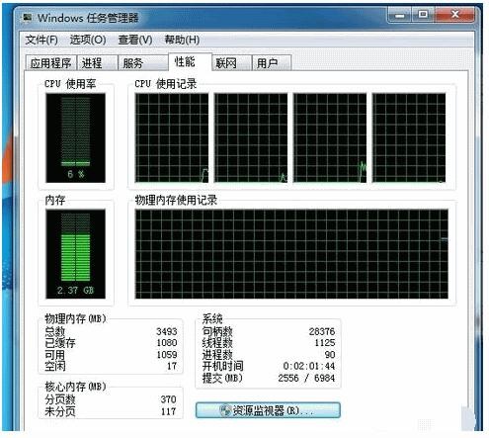Open the 文件(F) menu

tap(41, 40)
